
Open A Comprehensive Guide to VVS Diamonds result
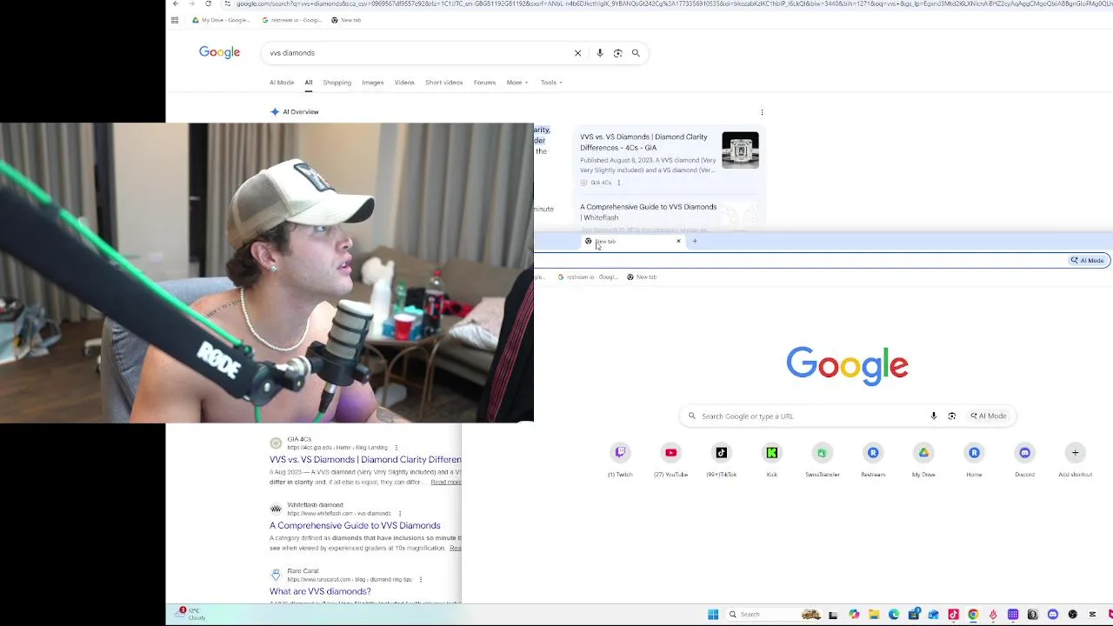pos(355,525)
